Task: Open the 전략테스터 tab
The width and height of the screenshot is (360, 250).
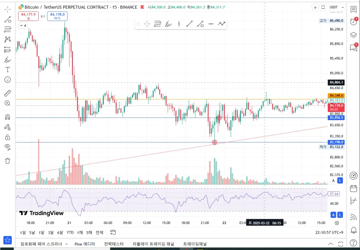Action: [x=114, y=244]
